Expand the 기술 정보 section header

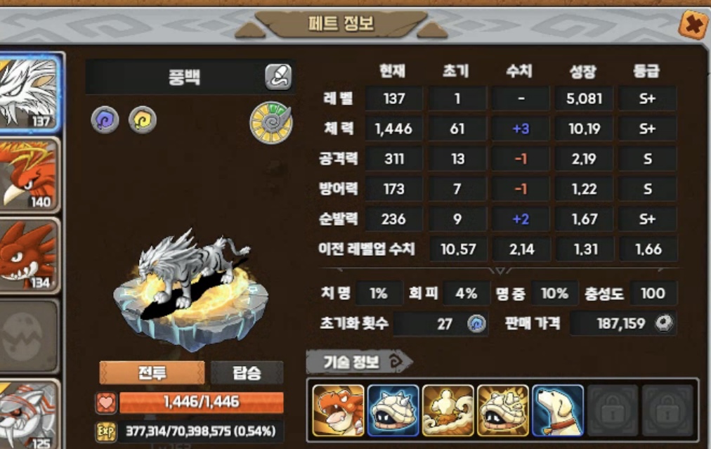point(359,361)
